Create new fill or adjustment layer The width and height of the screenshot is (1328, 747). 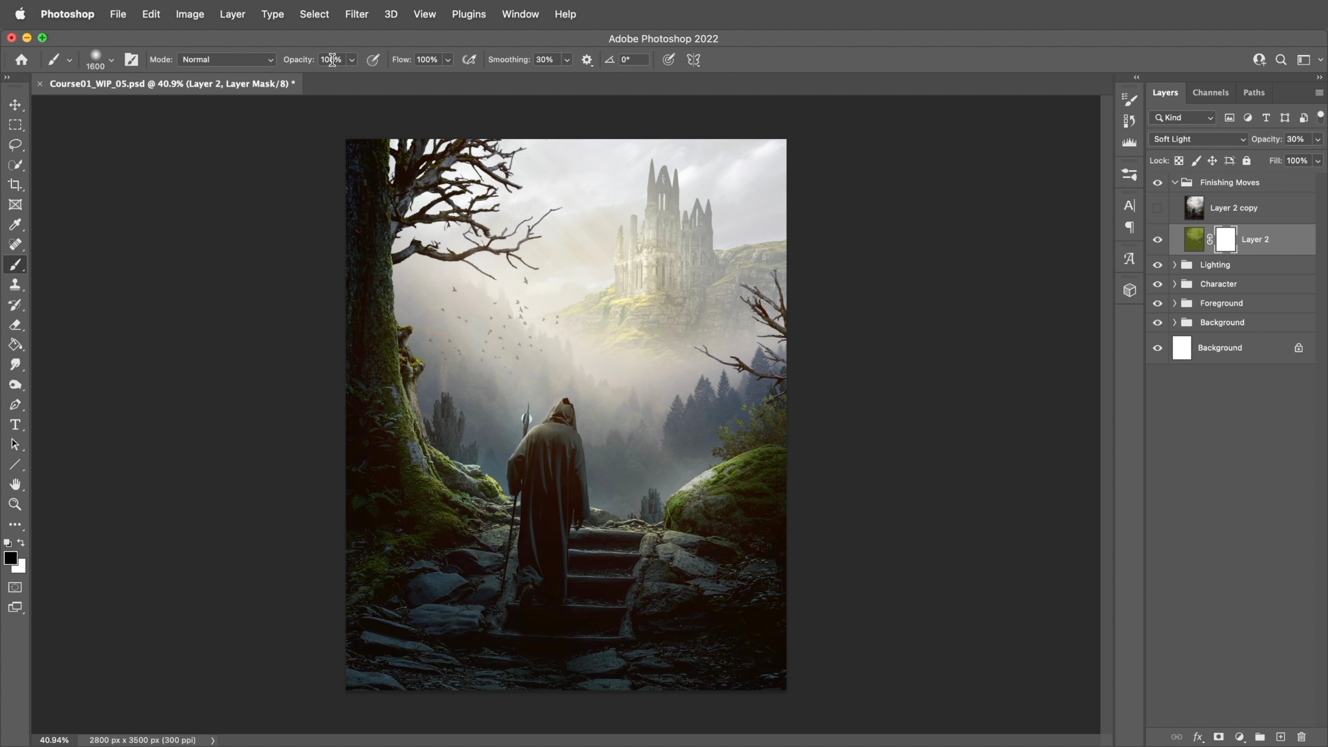(x=1239, y=737)
